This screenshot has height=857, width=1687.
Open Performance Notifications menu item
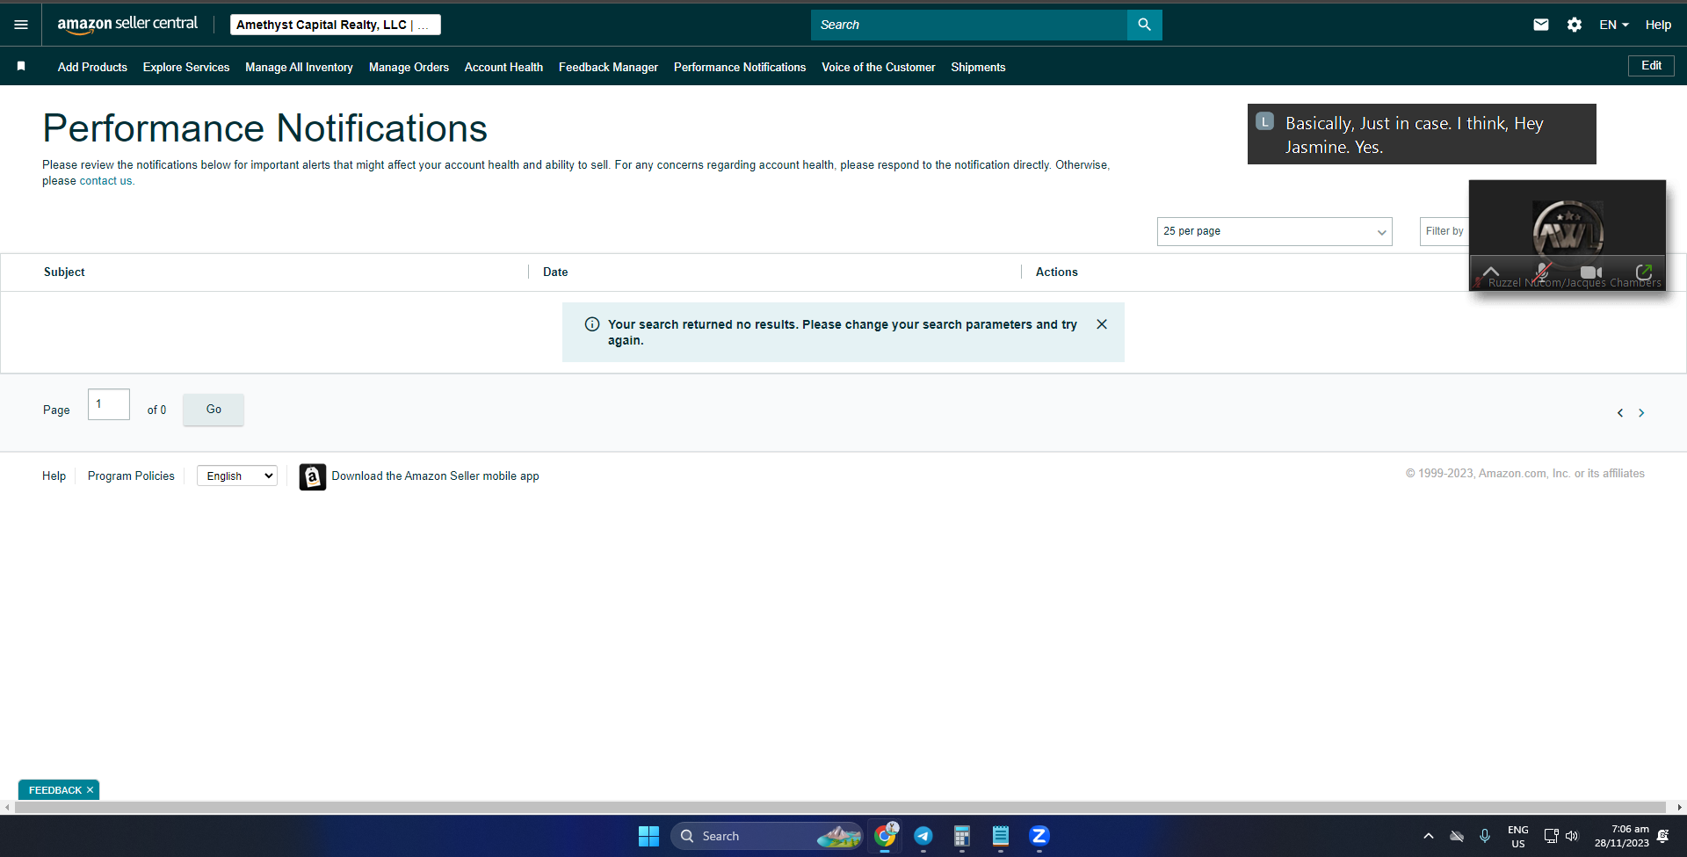click(740, 67)
